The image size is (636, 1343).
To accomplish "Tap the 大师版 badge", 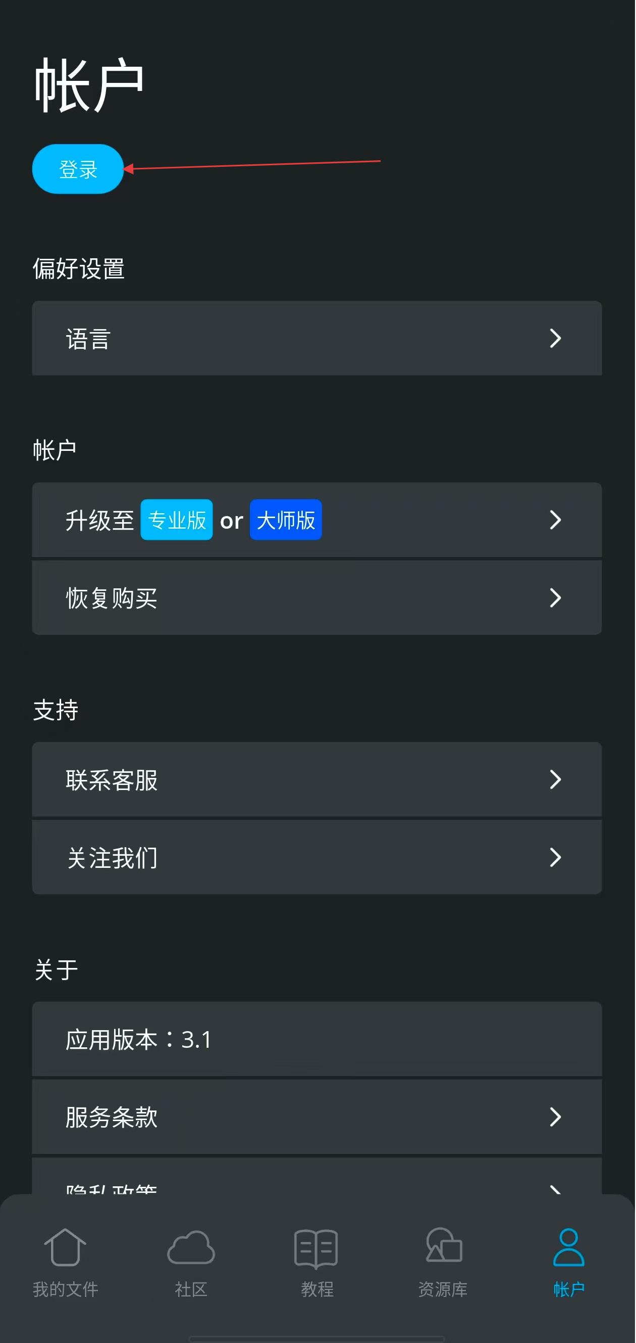I will [286, 520].
